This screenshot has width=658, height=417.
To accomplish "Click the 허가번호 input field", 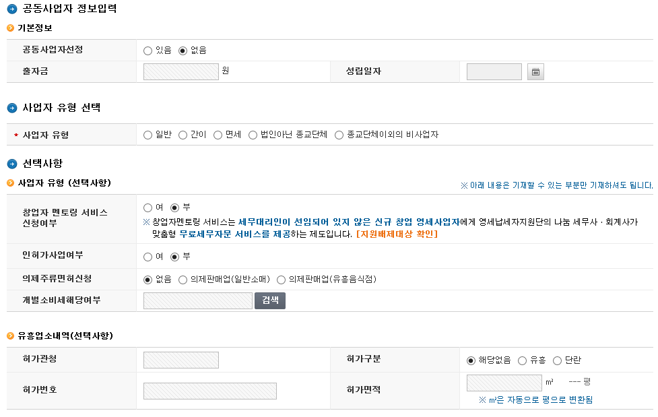I will pos(210,391).
